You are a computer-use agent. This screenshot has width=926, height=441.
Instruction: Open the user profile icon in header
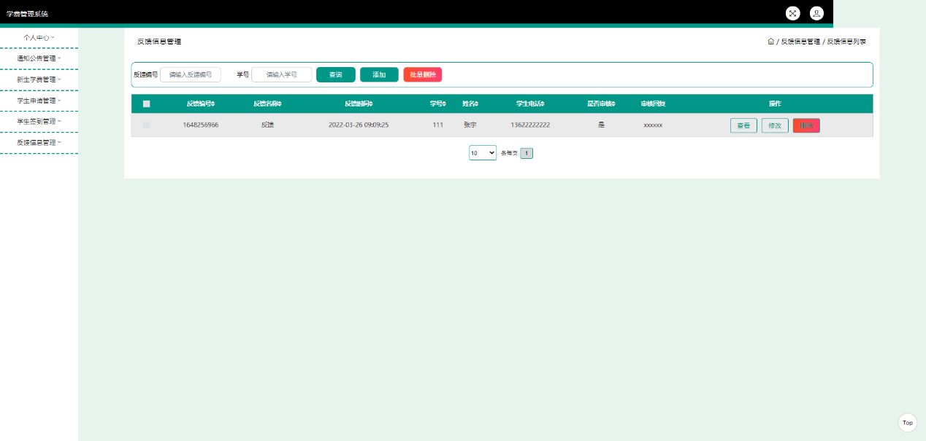point(816,13)
